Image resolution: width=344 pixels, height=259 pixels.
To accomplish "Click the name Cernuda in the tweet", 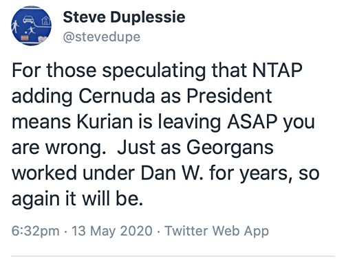I will [x=117, y=95].
